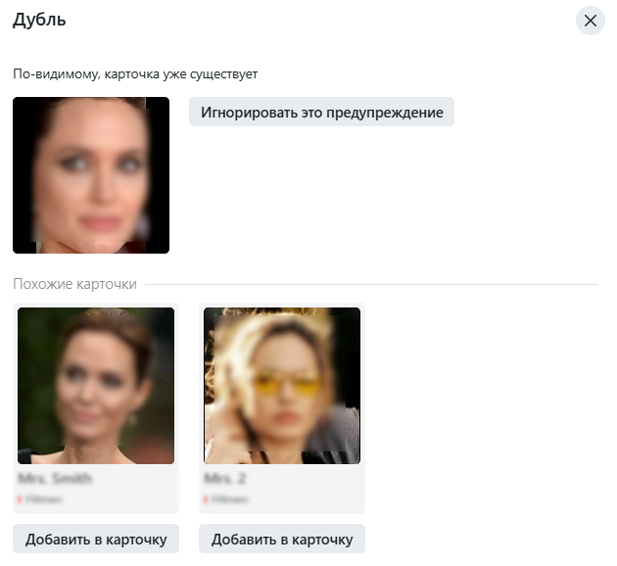The width and height of the screenshot is (617, 566).
Task: Open the large detected face photo at top
Action: click(91, 175)
